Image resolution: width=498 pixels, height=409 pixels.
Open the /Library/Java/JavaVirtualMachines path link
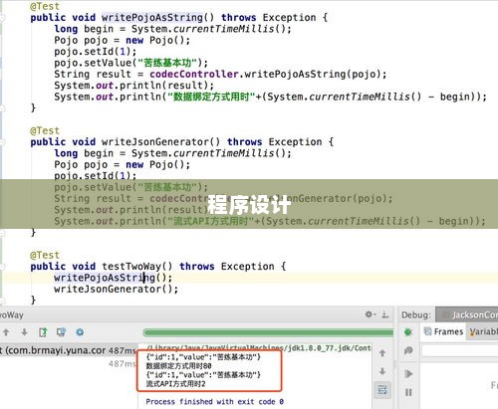[x=259, y=348]
